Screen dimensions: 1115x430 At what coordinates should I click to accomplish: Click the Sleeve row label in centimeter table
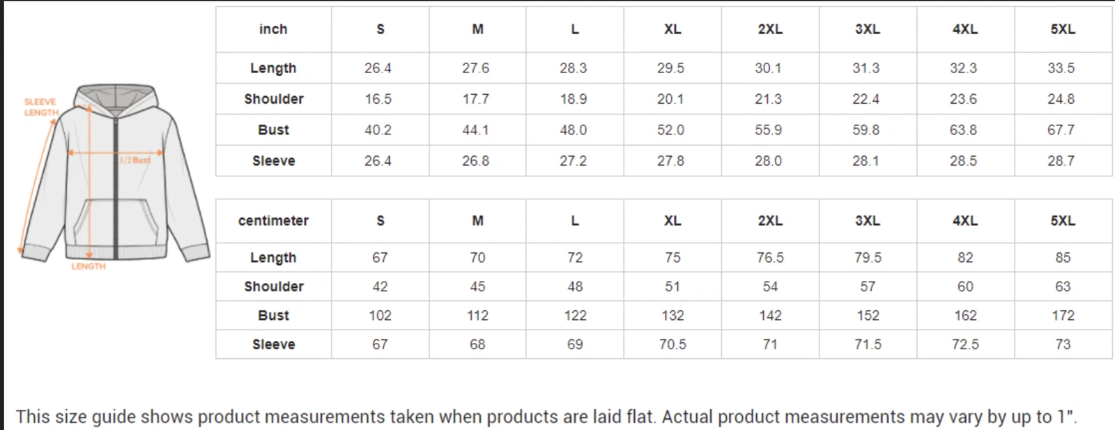[x=274, y=344]
